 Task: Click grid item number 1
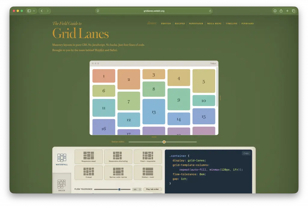click(104, 76)
